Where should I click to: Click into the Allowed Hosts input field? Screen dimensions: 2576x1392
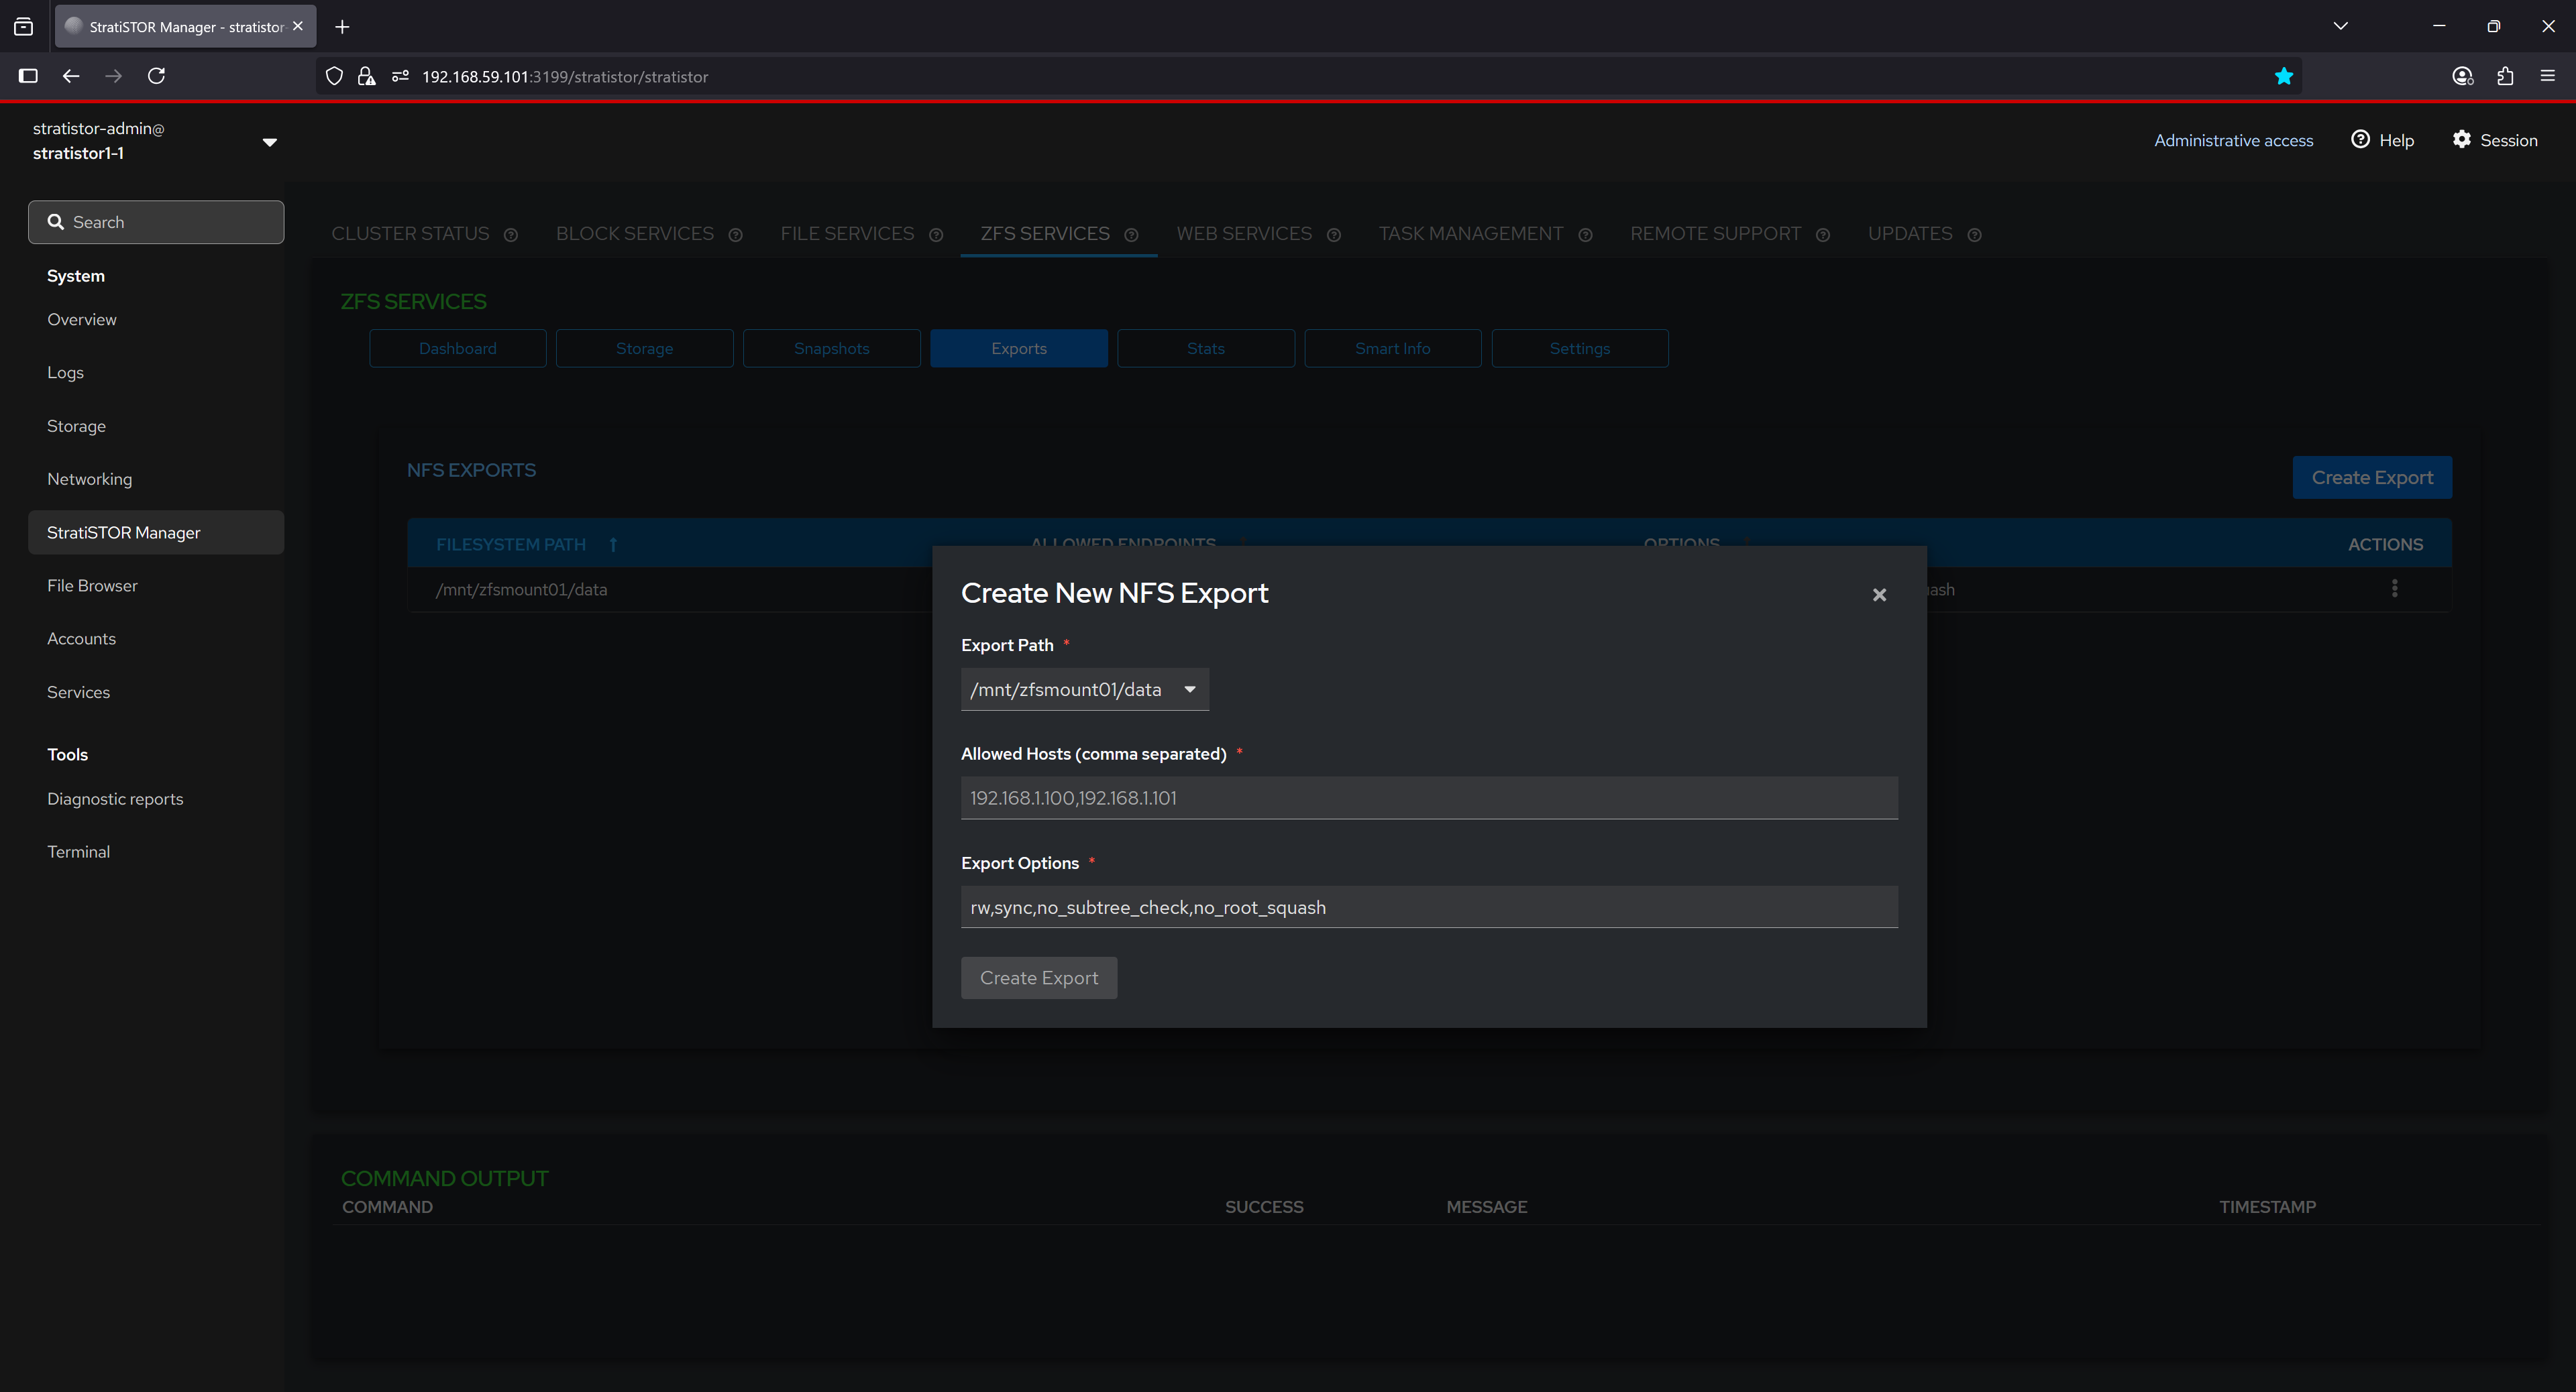(x=1428, y=797)
